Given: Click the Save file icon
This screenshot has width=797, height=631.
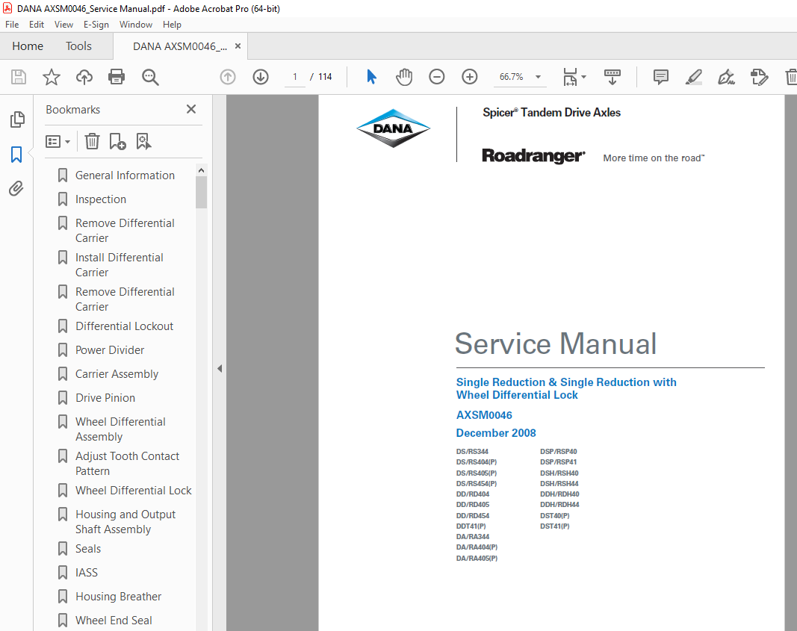Looking at the screenshot, I should coord(19,77).
